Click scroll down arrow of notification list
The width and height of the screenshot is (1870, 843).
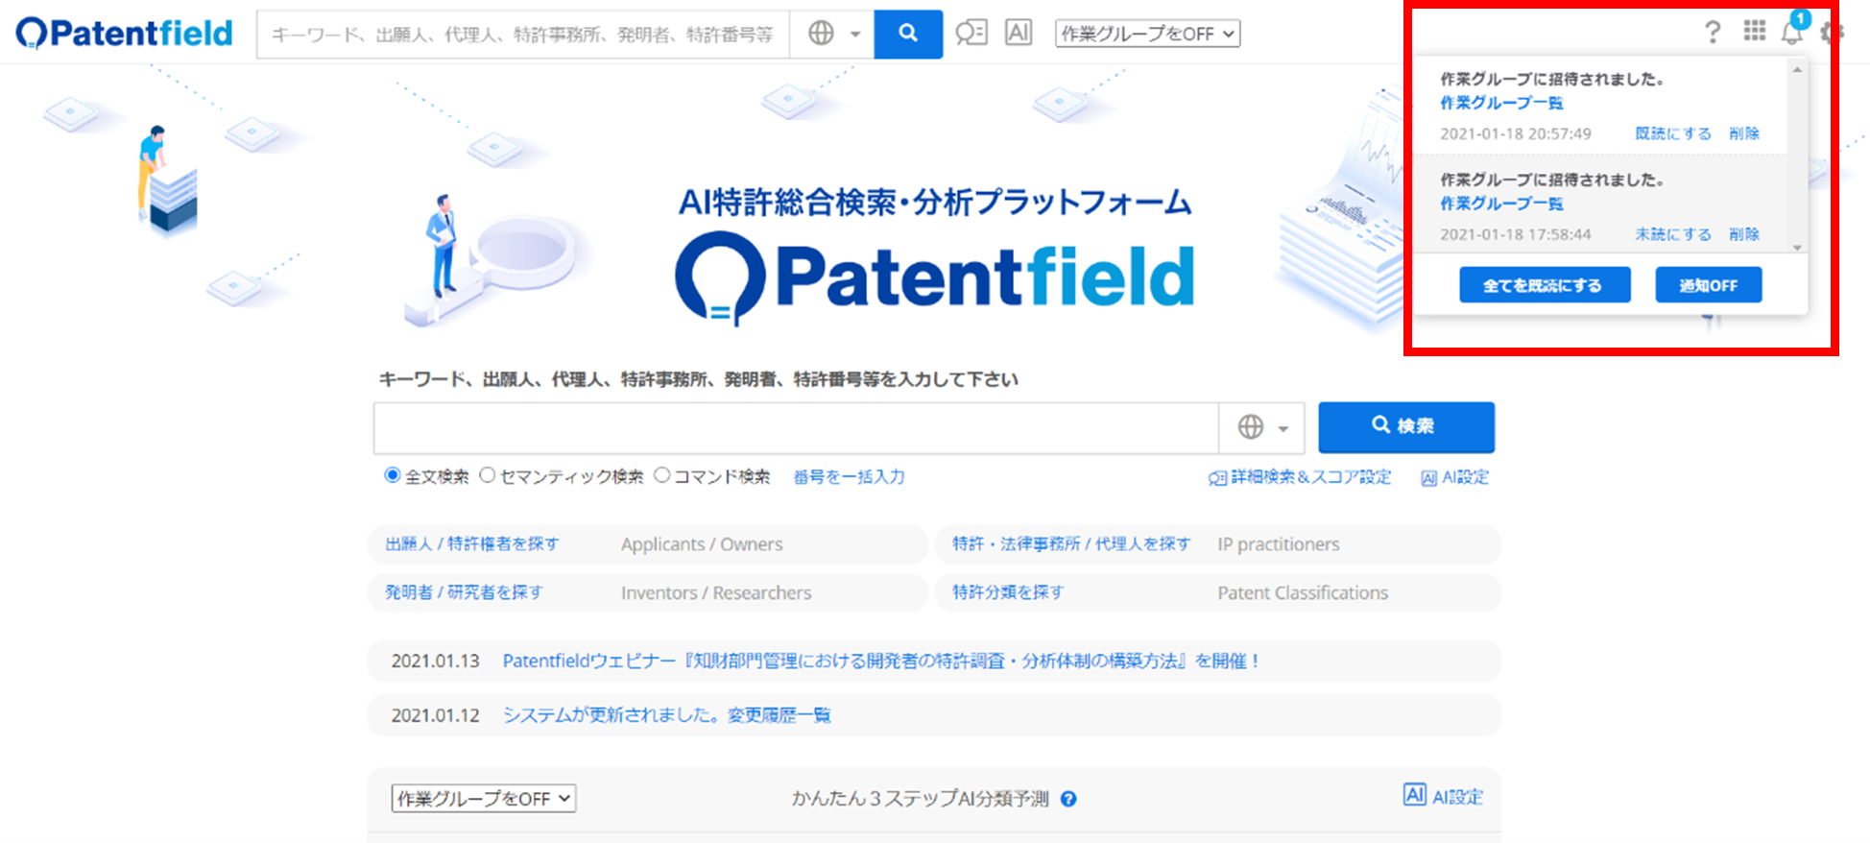point(1797,247)
